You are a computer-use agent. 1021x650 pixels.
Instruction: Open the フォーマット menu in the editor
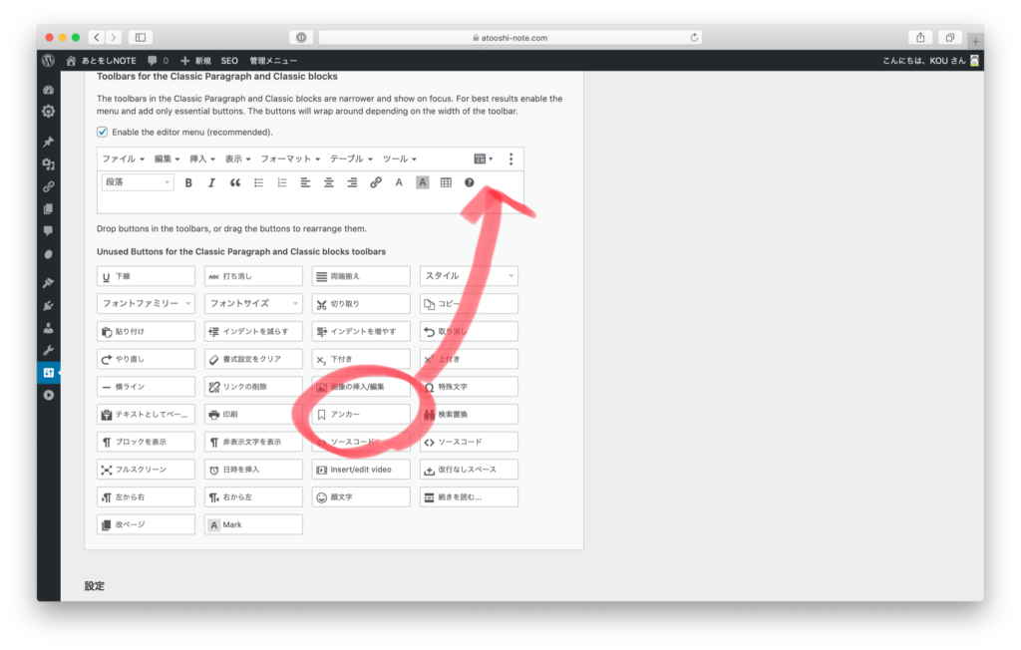click(290, 159)
